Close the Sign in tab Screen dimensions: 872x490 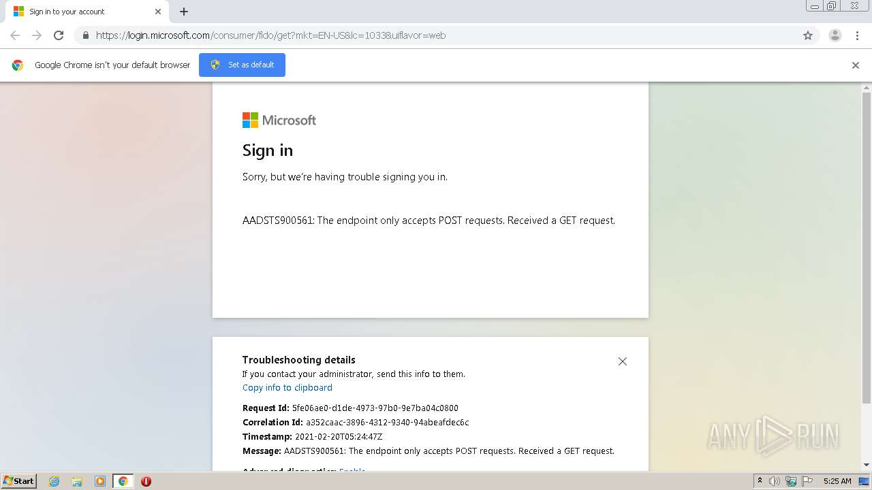158,12
